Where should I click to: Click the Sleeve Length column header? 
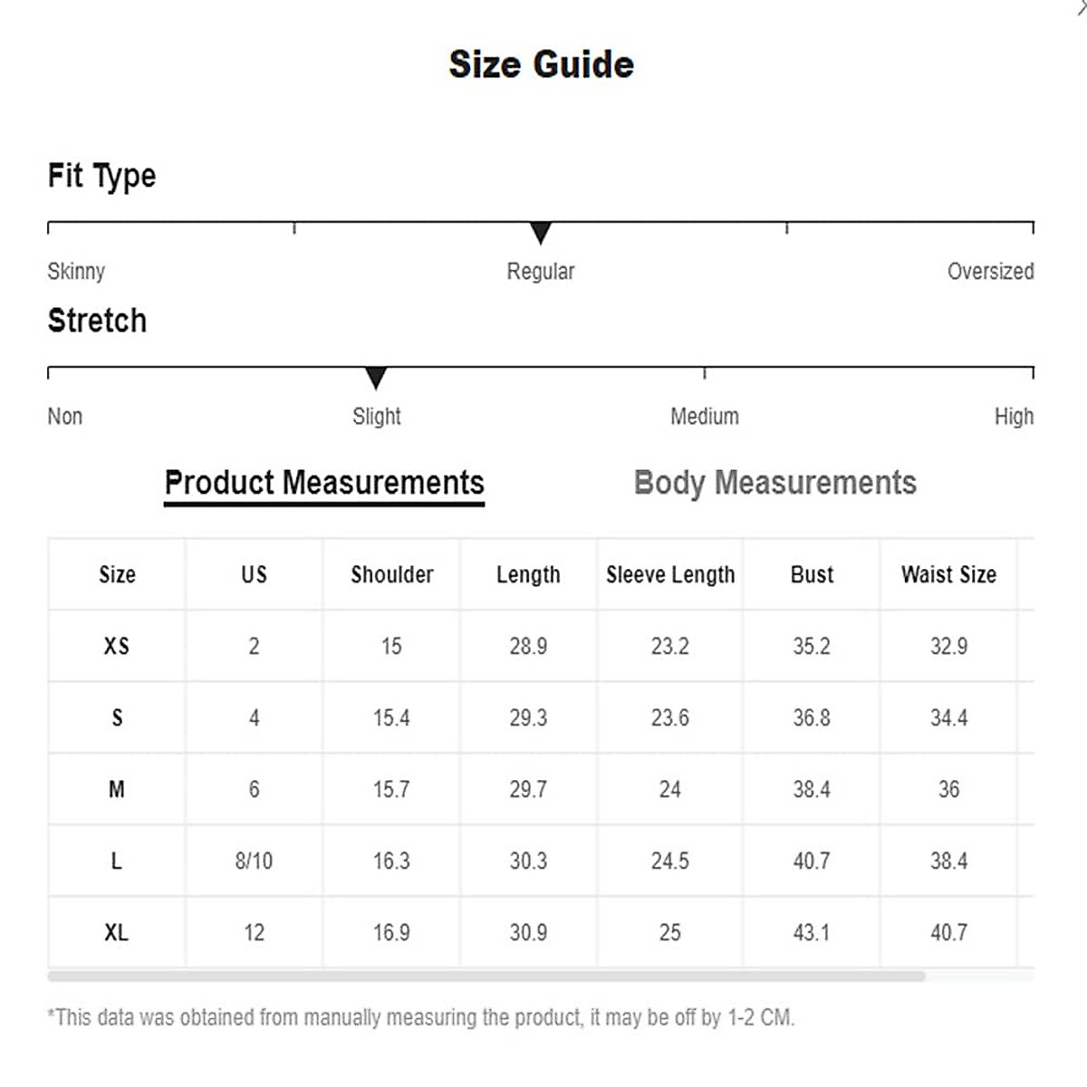670,574
